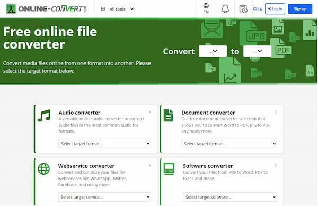Click the Software converter description text
This screenshot has height=206, width=318.
click(x=225, y=175)
